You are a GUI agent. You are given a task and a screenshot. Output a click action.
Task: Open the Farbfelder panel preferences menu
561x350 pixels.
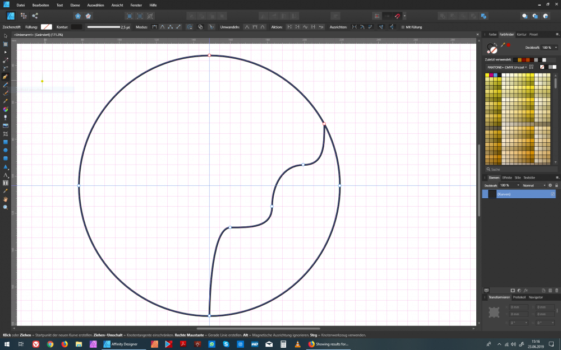(x=557, y=34)
